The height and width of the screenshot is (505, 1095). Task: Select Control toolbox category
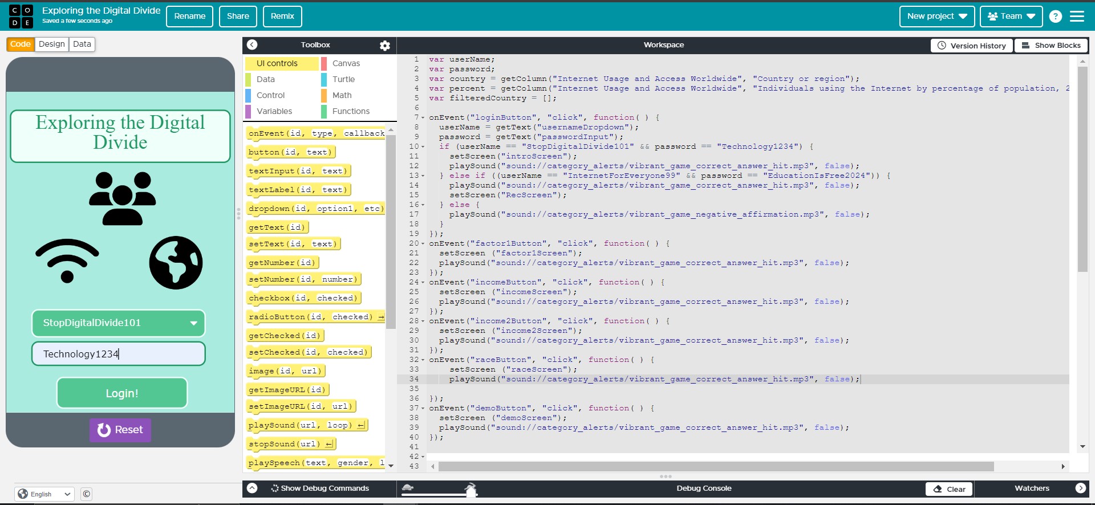pos(282,95)
